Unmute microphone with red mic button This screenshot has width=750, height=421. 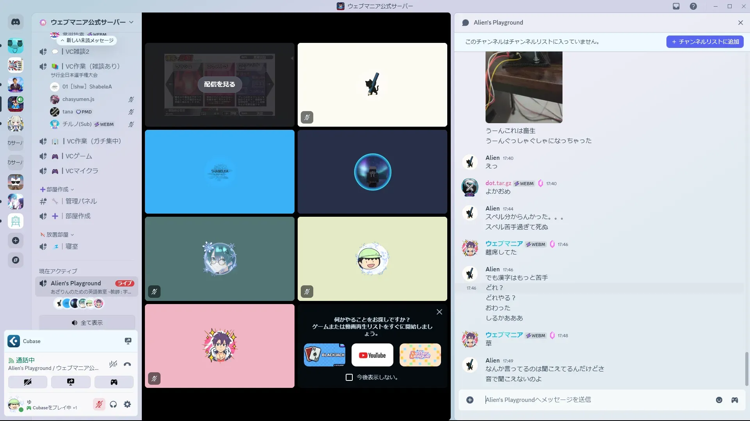(x=99, y=404)
